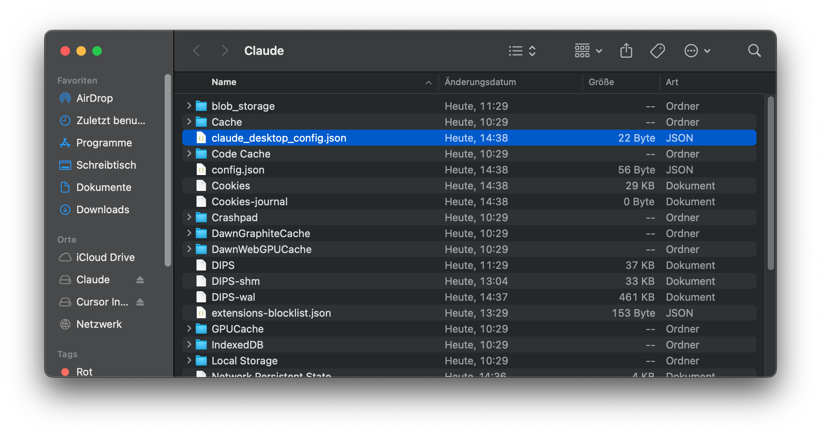821x436 pixels.
Task: Go forward with the right arrow
Action: tap(225, 51)
